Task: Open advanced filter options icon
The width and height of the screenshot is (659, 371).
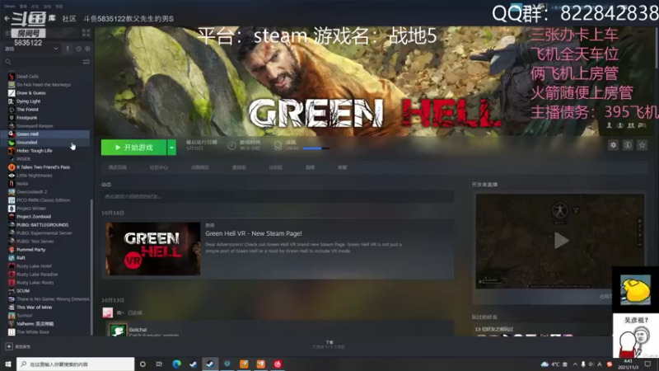Action: (x=86, y=62)
